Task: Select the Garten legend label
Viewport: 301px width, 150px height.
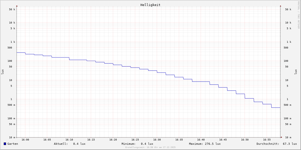Action: point(13,144)
